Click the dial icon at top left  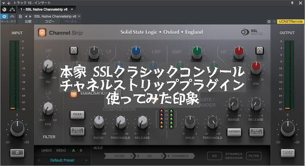click(x=4, y=9)
